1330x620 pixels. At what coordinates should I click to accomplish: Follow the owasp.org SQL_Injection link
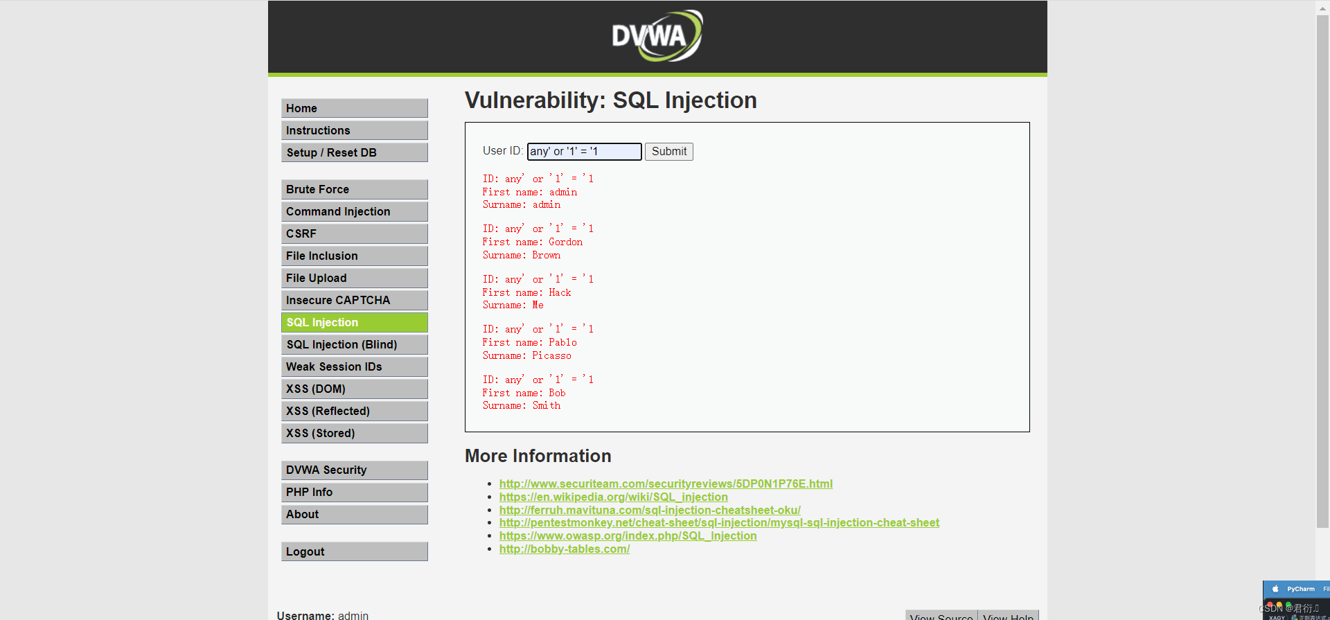(628, 535)
